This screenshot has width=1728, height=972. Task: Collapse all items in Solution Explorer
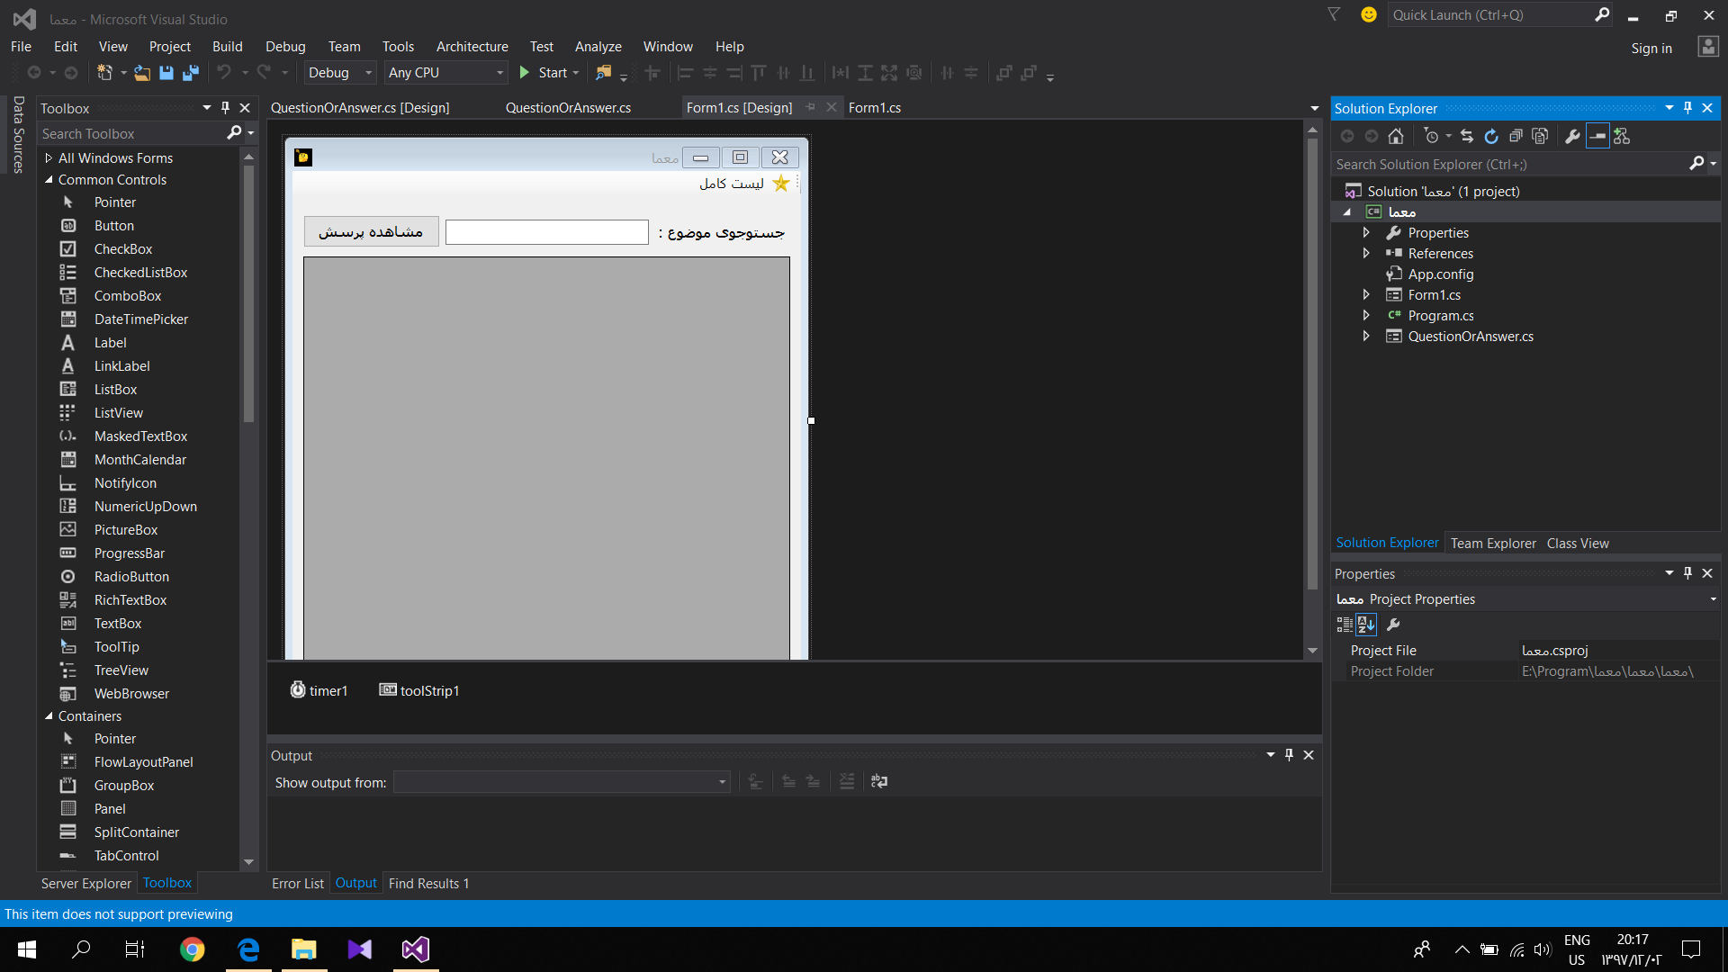click(1516, 136)
